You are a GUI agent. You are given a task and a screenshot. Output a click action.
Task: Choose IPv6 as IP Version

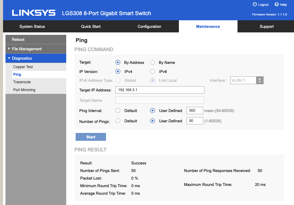[x=152, y=71]
